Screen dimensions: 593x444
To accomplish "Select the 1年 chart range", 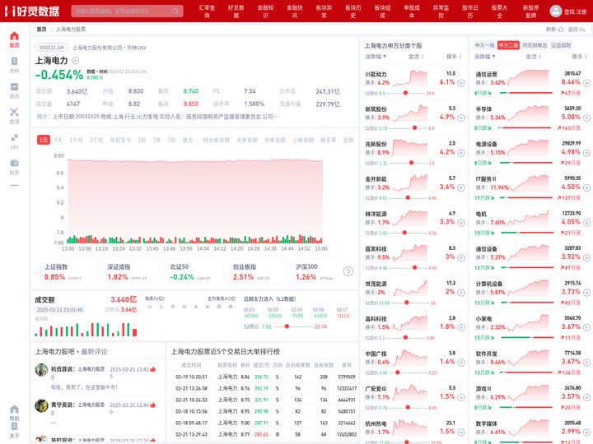I will (x=142, y=140).
